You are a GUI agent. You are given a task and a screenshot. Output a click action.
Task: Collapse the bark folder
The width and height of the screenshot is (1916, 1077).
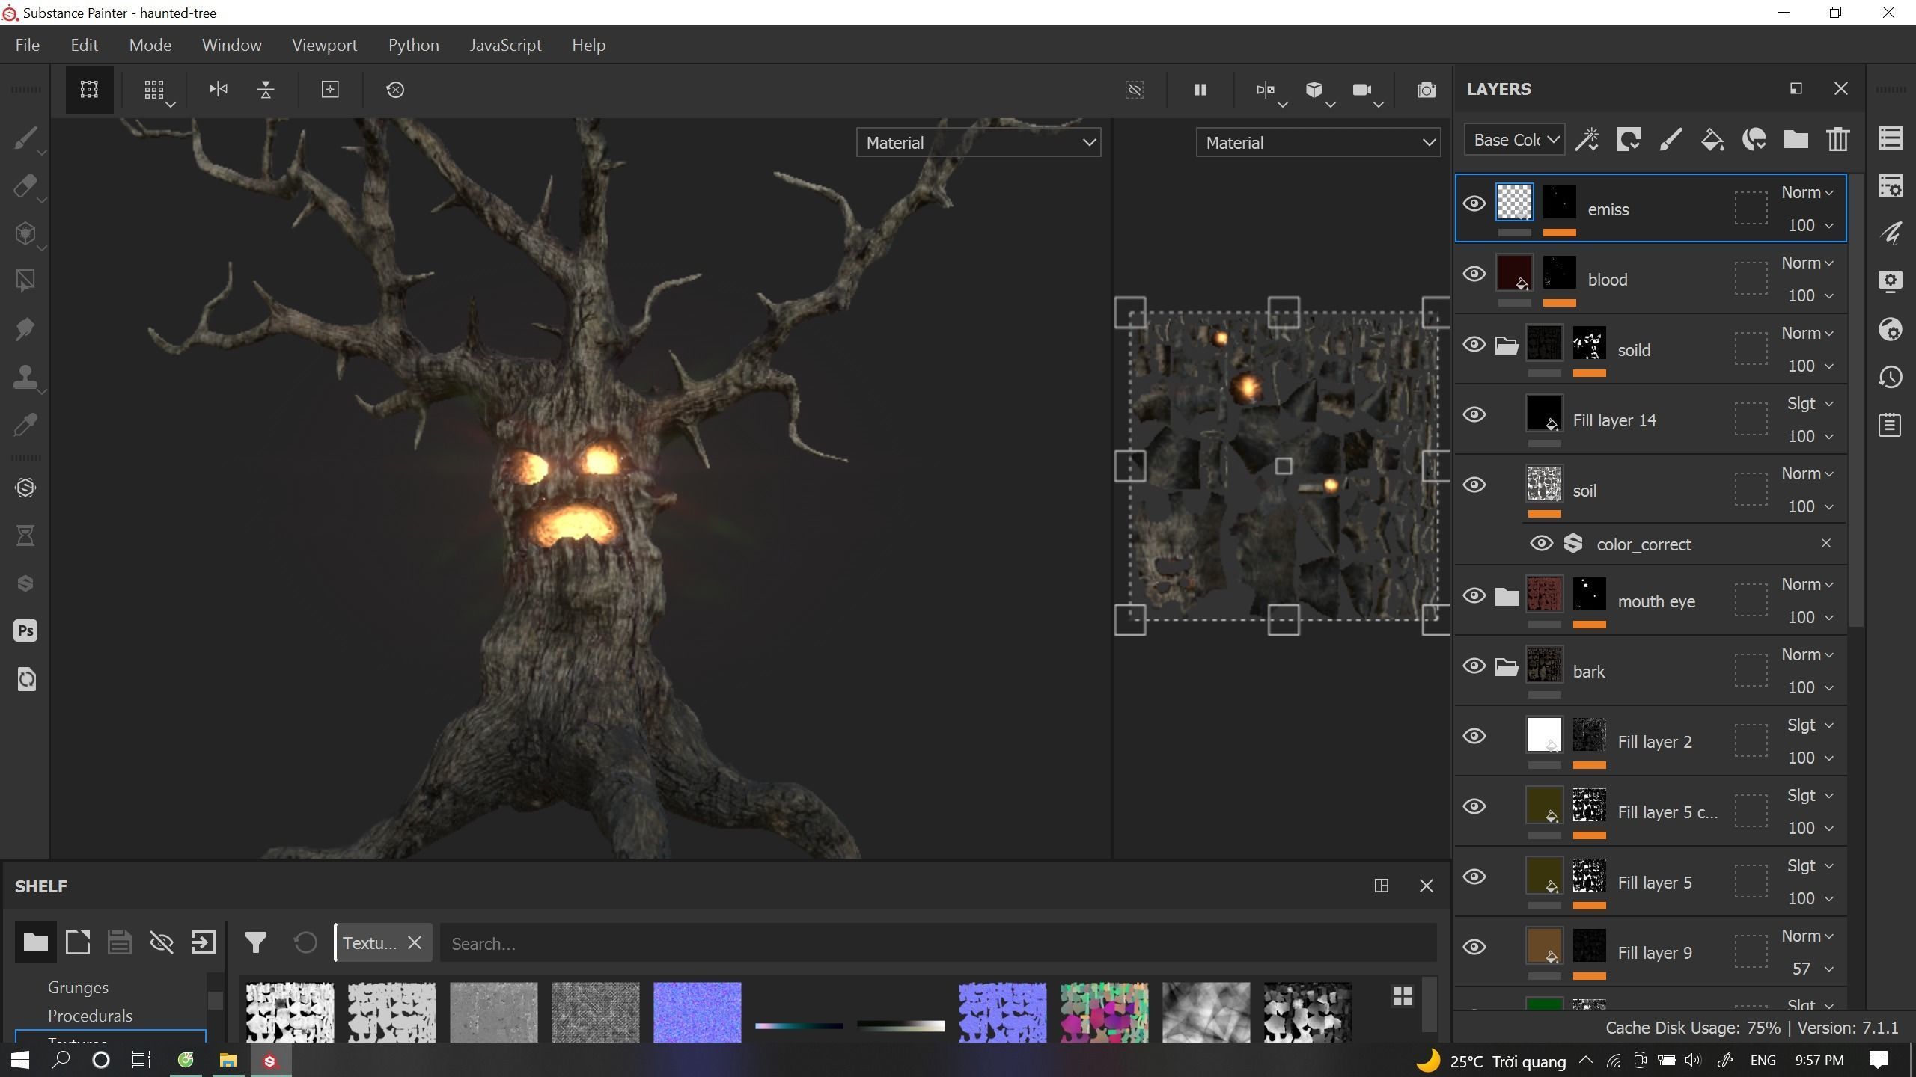[x=1506, y=666]
